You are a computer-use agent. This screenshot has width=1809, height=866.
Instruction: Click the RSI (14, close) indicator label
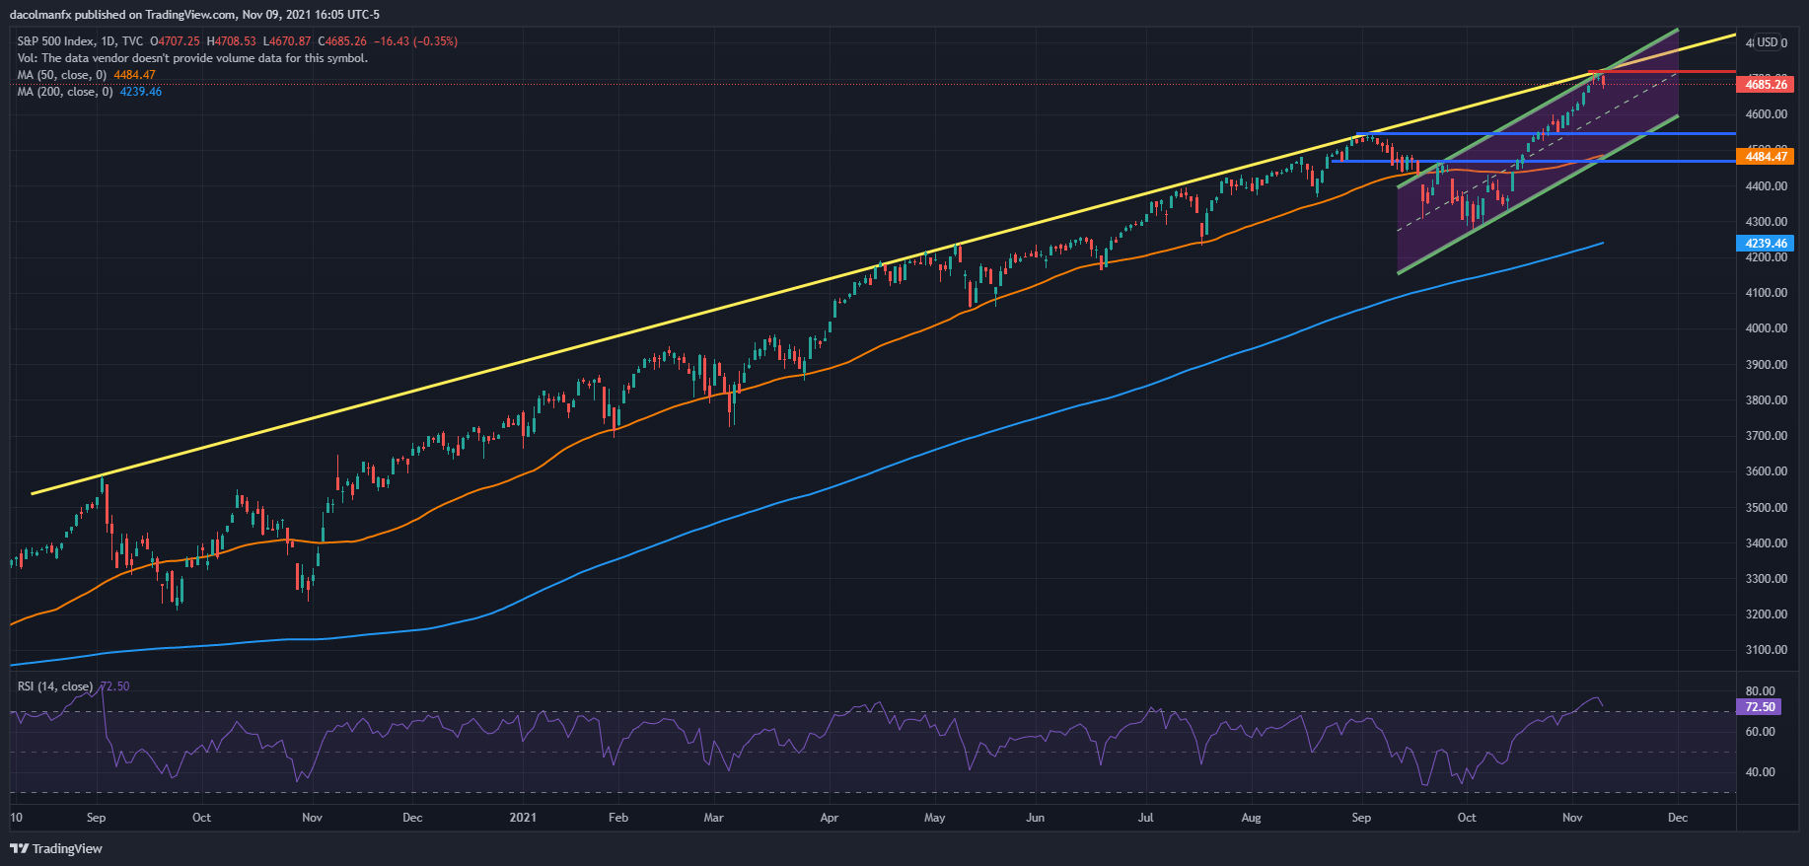(55, 686)
